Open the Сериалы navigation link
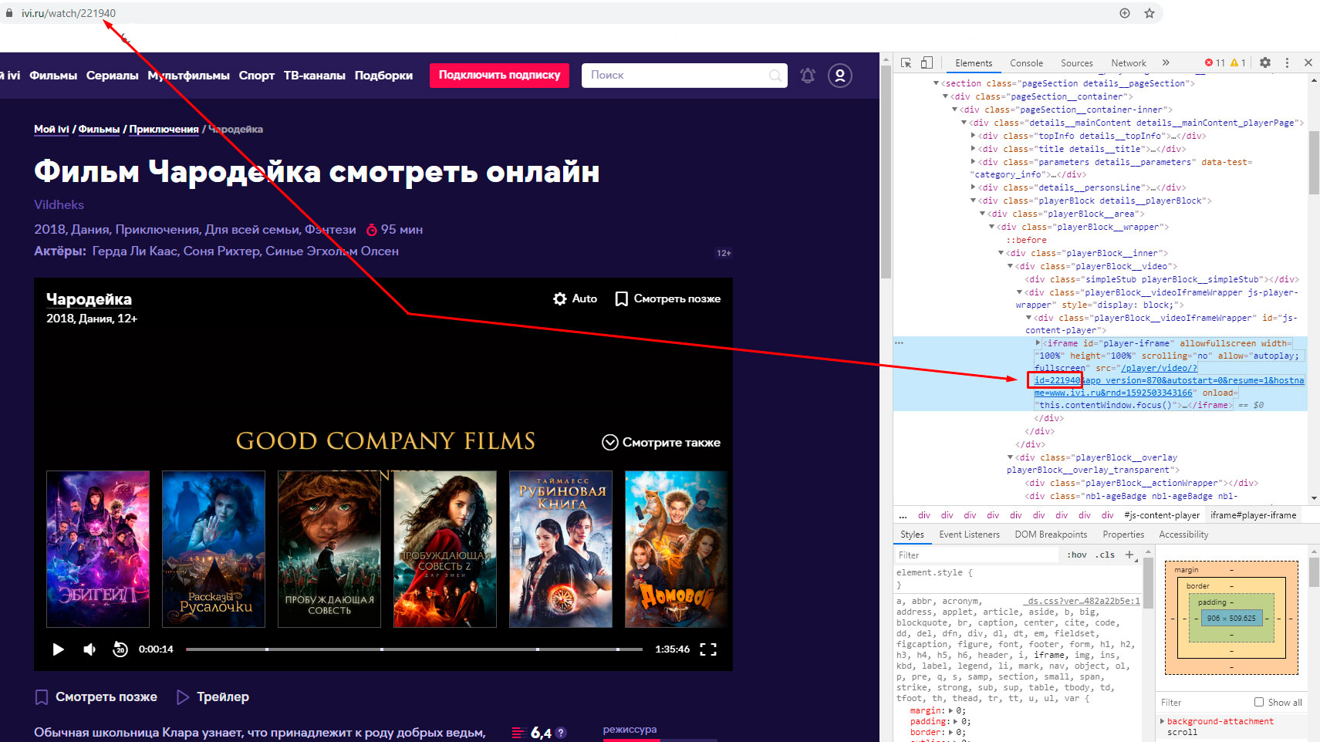The width and height of the screenshot is (1320, 742). pyautogui.click(x=112, y=76)
